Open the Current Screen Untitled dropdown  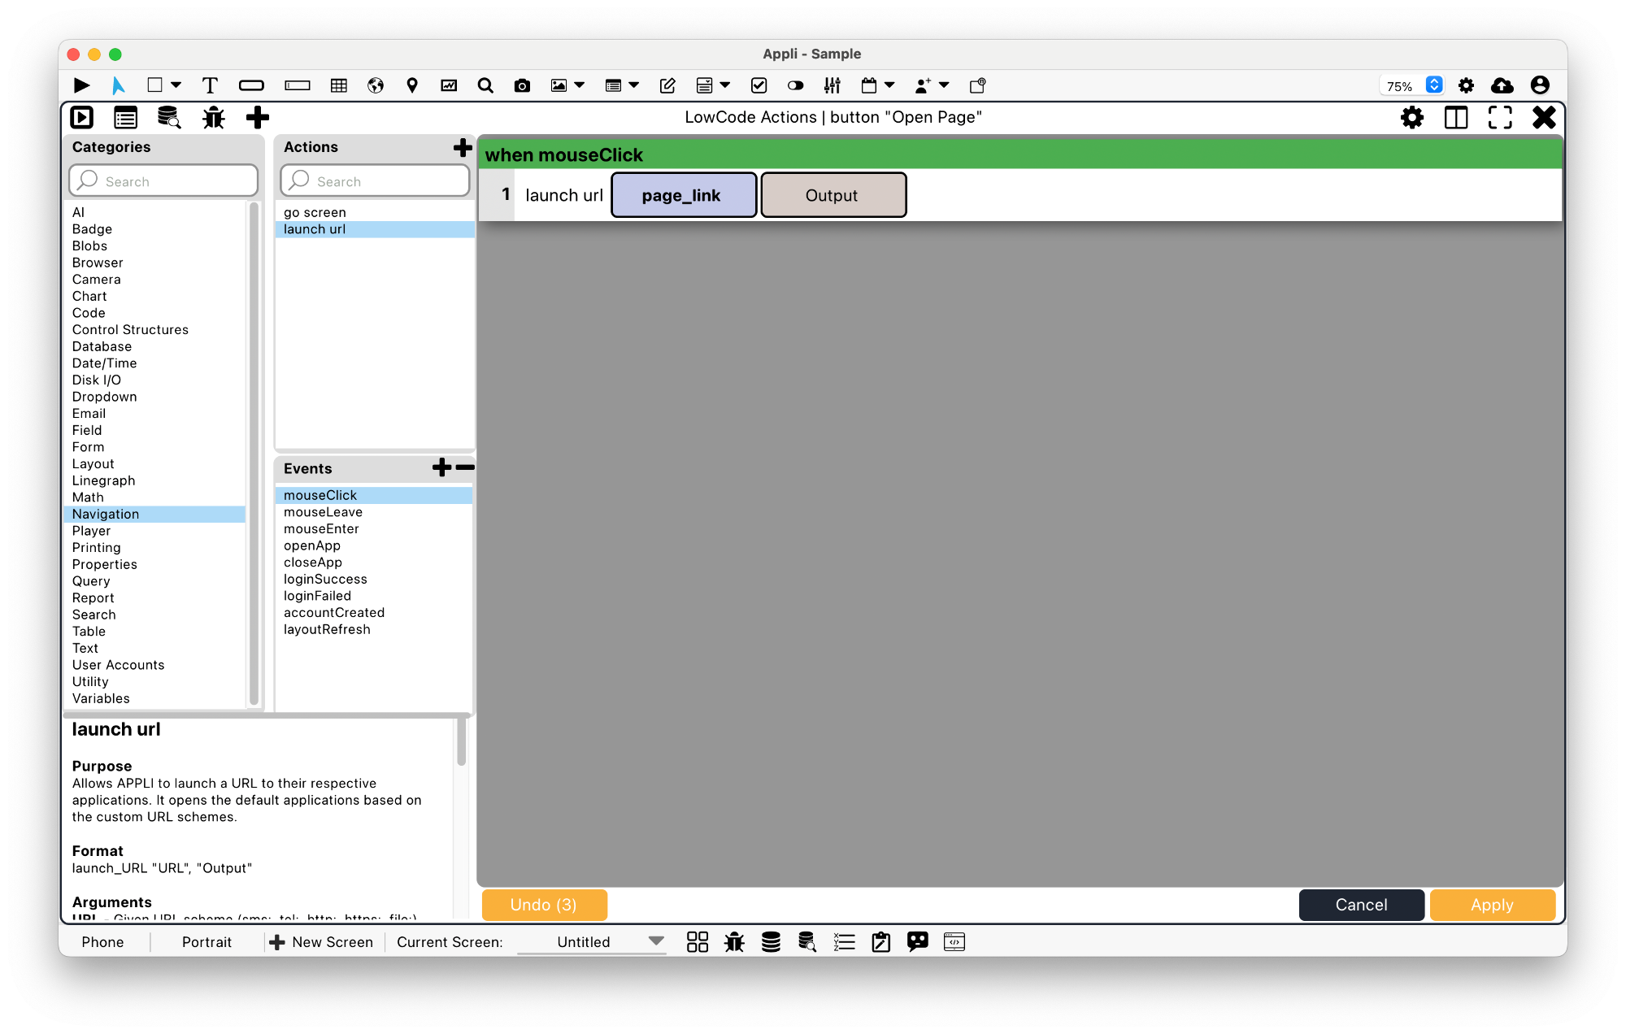(x=592, y=942)
